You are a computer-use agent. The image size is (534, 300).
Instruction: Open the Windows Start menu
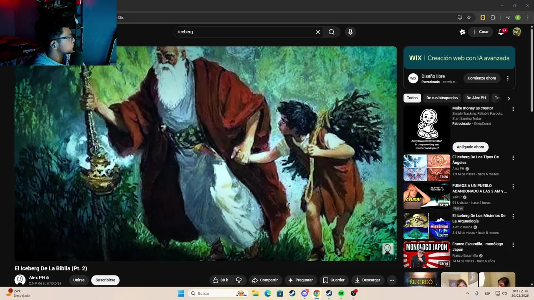pos(181,293)
